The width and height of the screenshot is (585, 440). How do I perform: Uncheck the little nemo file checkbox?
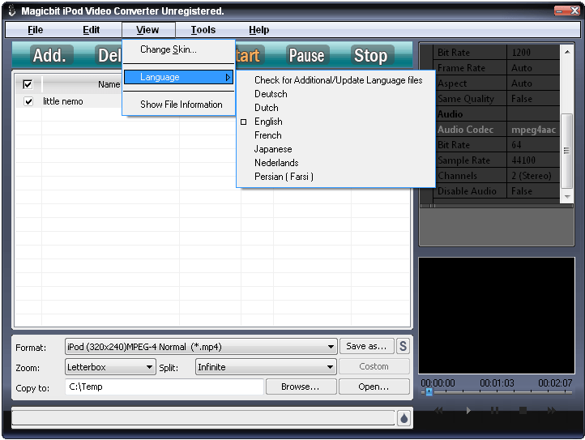(x=28, y=101)
